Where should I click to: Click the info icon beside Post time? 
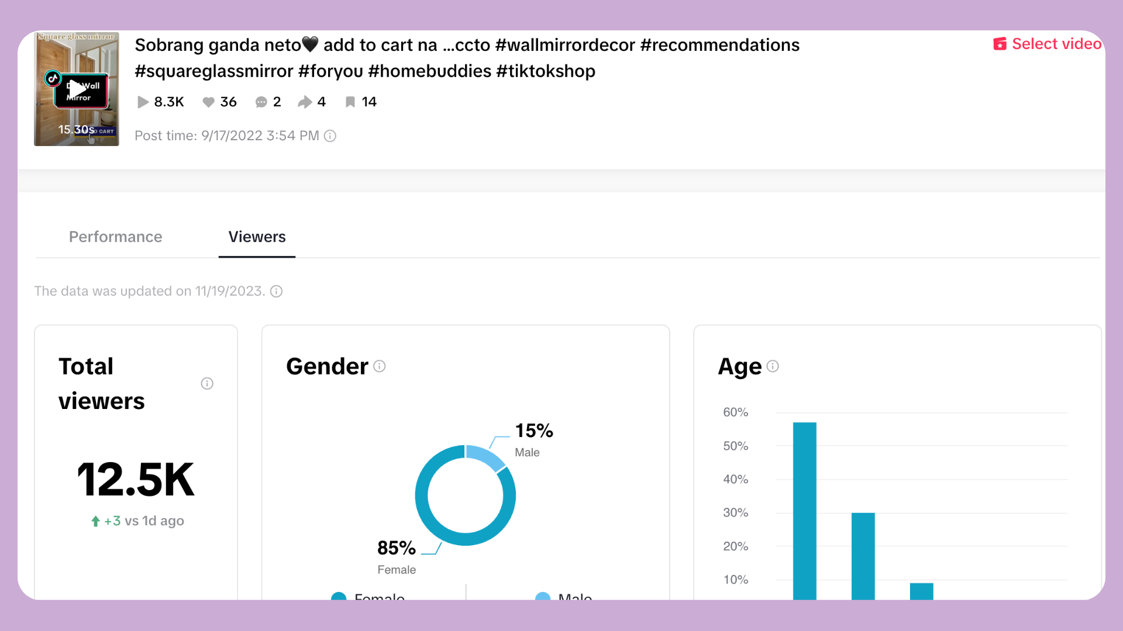(330, 136)
